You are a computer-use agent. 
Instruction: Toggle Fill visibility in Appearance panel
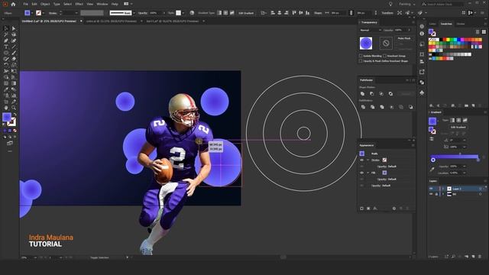[x=361, y=173]
